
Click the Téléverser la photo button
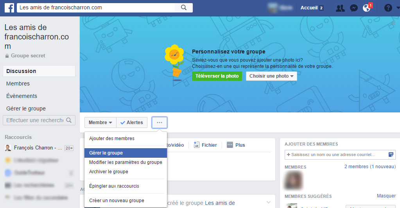(217, 76)
